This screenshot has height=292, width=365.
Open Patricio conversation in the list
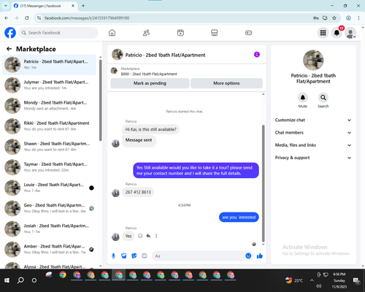coord(49,64)
